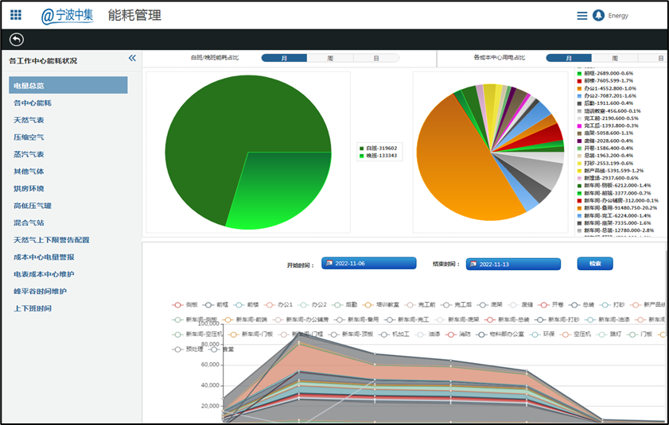Click the Energy user avatar icon

click(x=599, y=15)
